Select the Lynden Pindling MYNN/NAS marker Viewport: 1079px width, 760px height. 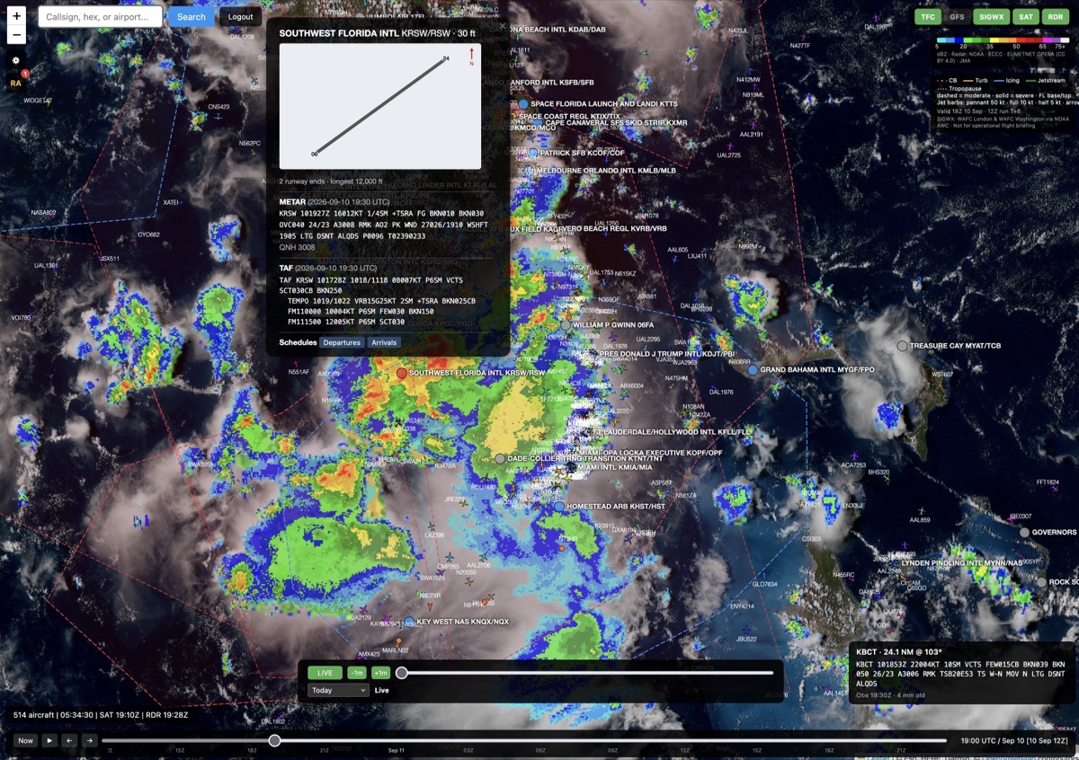(894, 562)
